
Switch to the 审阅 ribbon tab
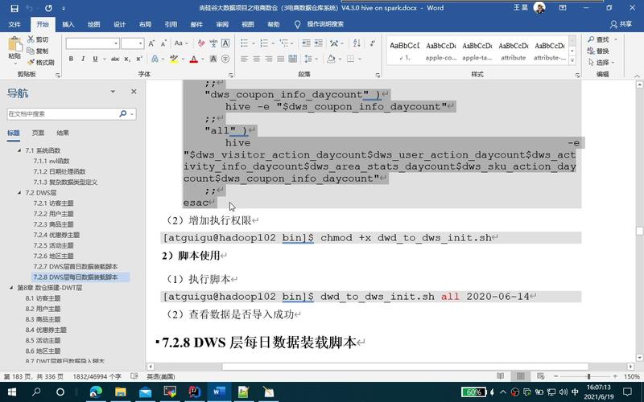(x=222, y=24)
